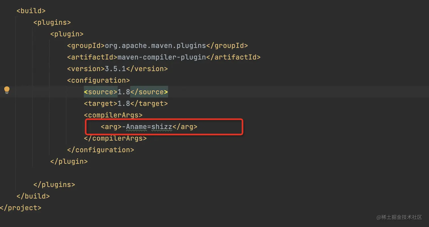
Task: Click the closing </plugin> tag
Action: [x=69, y=162]
